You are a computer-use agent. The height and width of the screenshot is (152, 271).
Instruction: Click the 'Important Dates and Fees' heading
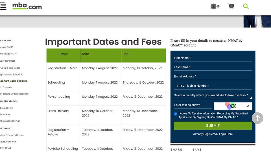point(103,42)
